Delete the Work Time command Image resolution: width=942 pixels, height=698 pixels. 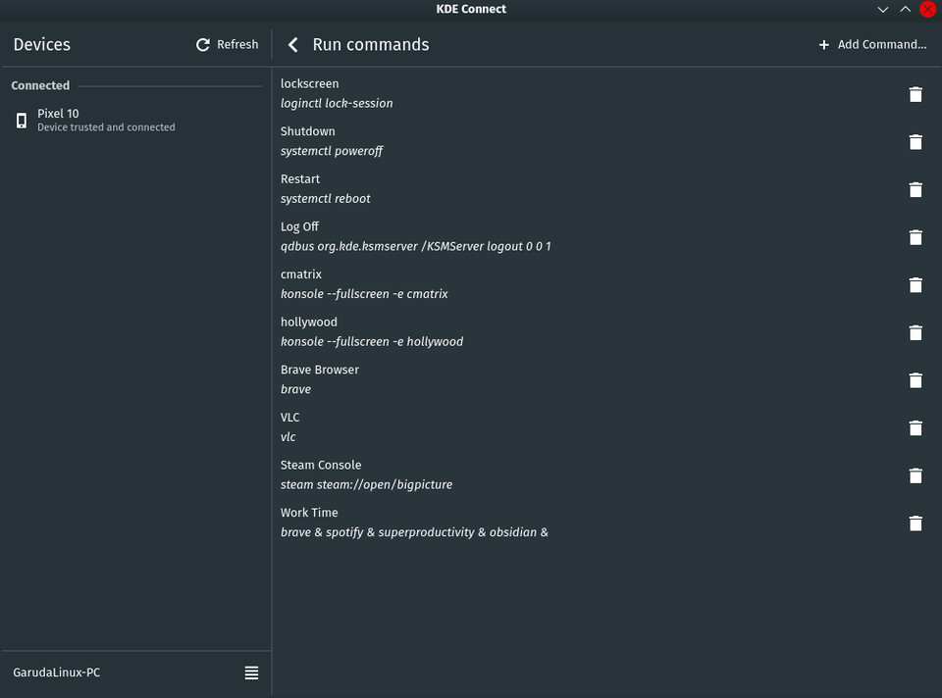[916, 523]
